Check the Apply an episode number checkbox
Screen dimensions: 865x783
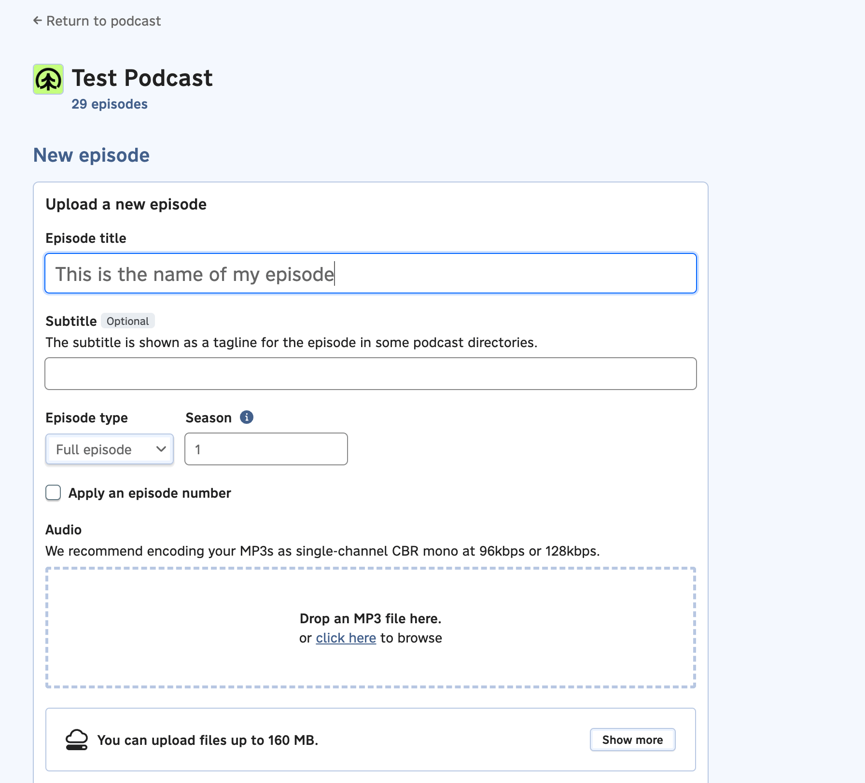[x=53, y=492]
